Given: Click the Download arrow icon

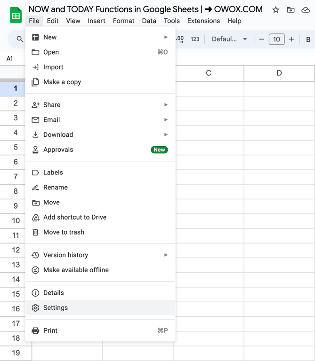Looking at the screenshot, I should (x=35, y=134).
